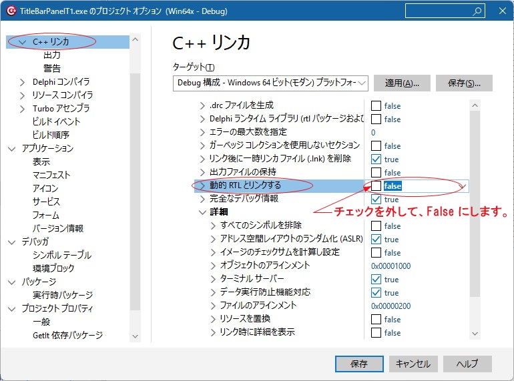
Task: Select バージョン情報 in the left tree
Action: tap(58, 228)
